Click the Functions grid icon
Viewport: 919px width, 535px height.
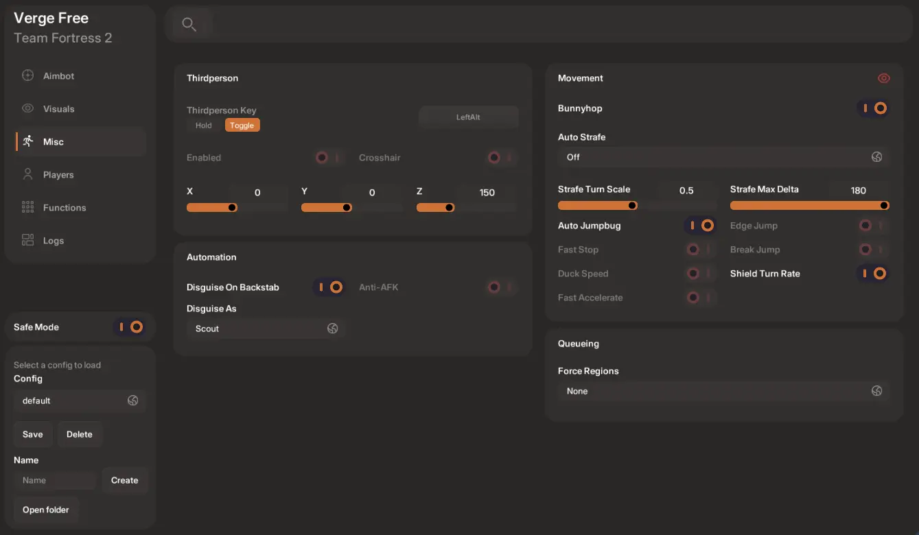[x=27, y=207]
